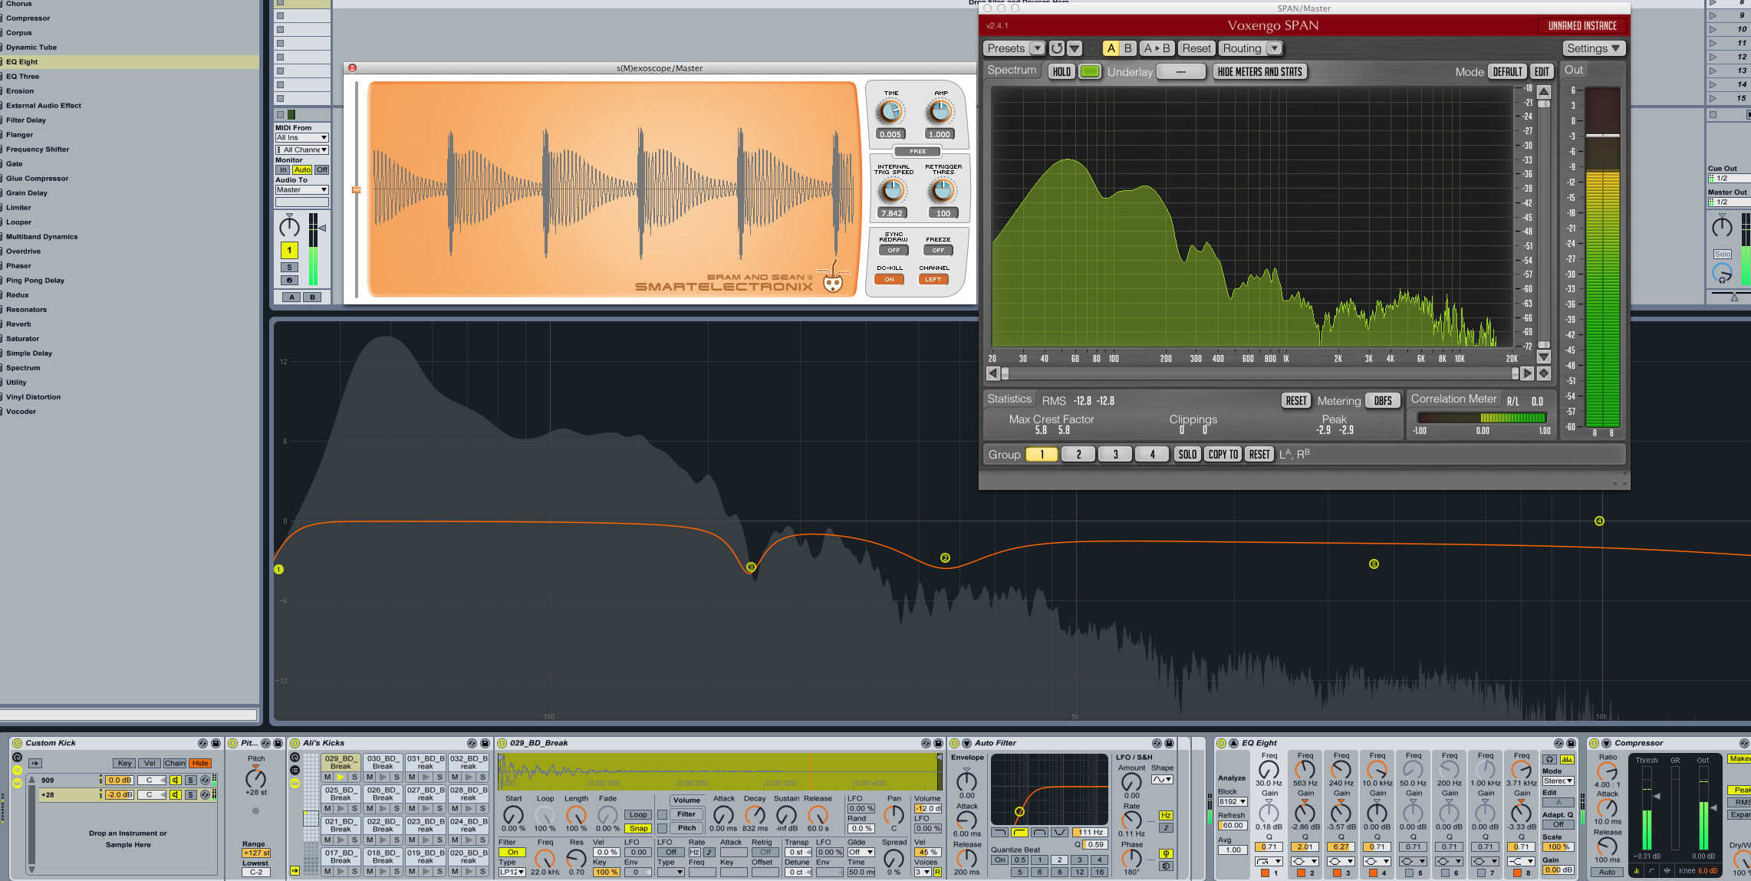The height and width of the screenshot is (881, 1751).
Task: Change EQ Eight band 2 filter type
Action: [1305, 861]
